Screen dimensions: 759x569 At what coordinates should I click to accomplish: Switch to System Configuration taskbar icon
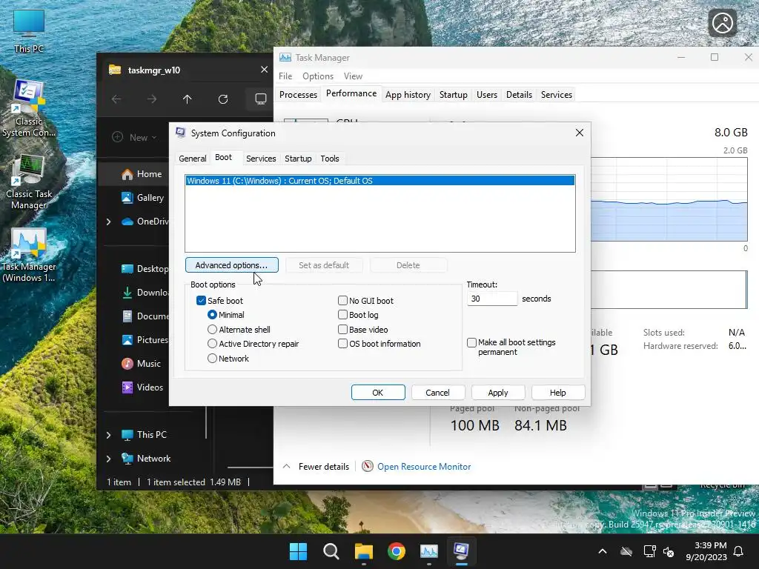click(461, 551)
